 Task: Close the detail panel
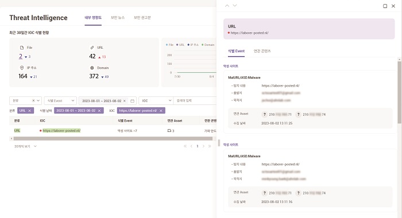393,6
